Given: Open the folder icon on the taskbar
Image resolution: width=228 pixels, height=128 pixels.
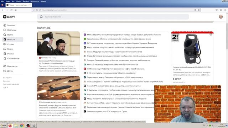Looking at the screenshot, I should coord(16,126).
